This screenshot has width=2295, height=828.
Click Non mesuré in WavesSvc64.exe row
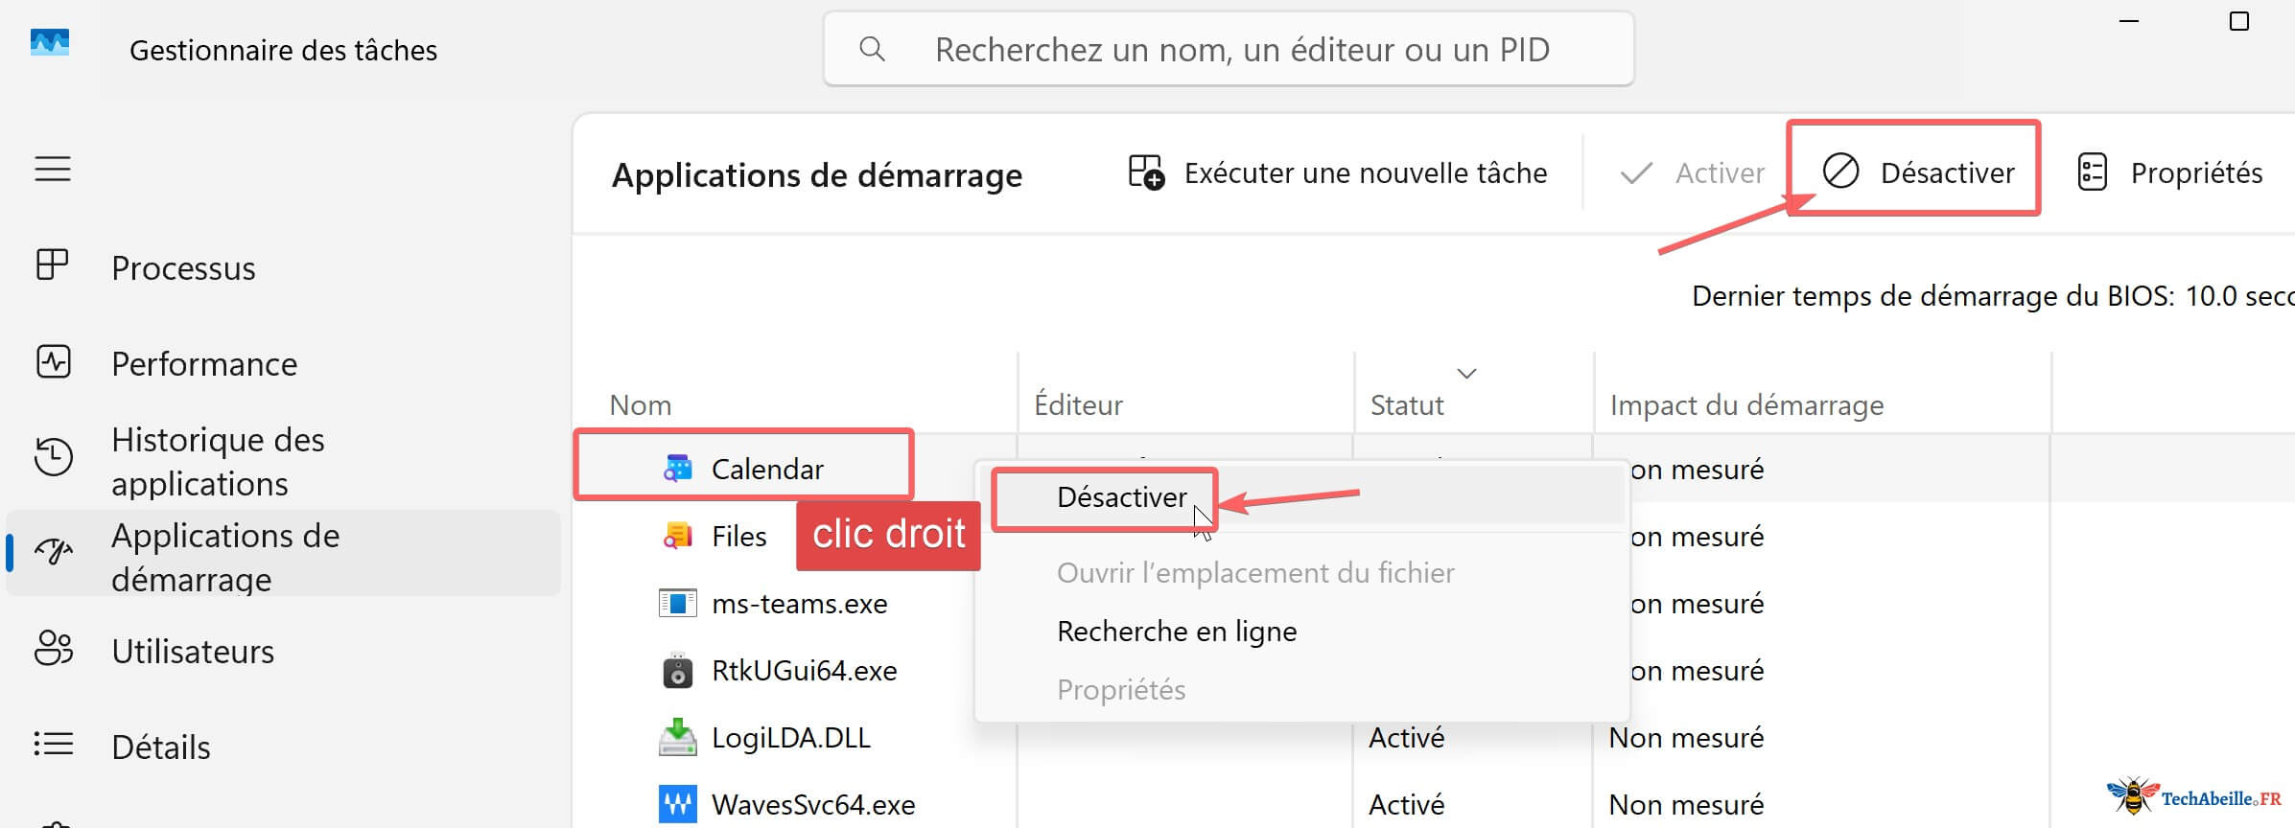click(x=1686, y=805)
